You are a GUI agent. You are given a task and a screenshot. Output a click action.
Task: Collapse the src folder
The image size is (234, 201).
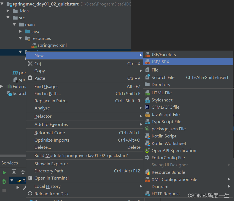[x=8, y=18]
